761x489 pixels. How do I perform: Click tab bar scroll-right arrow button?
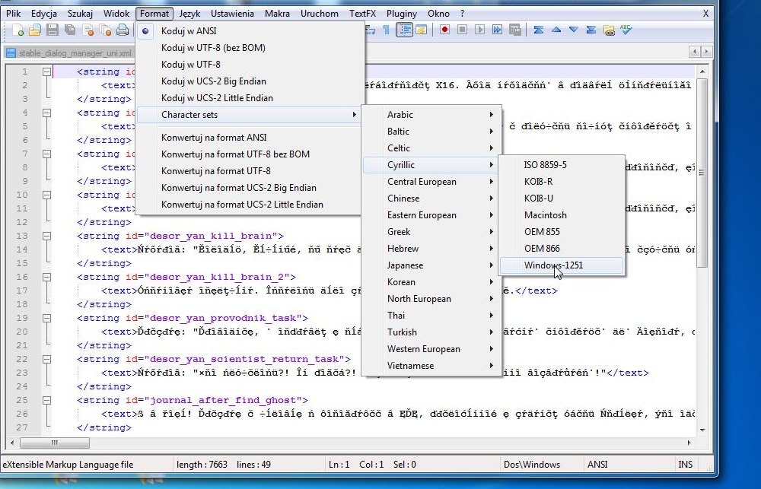707,51
